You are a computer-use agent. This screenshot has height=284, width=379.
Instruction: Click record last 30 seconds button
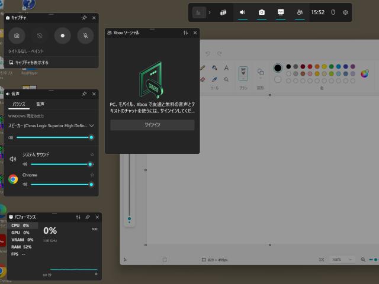coord(40,35)
